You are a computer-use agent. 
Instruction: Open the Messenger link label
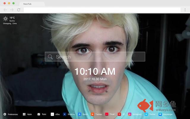click(x=168, y=114)
